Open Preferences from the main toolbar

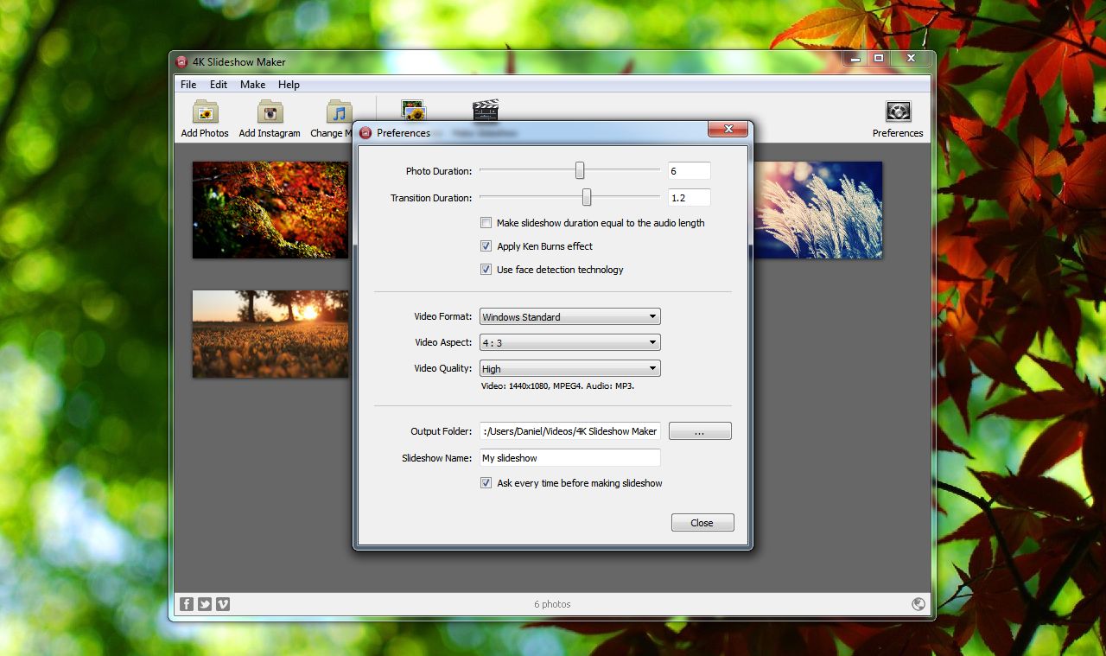tap(898, 118)
